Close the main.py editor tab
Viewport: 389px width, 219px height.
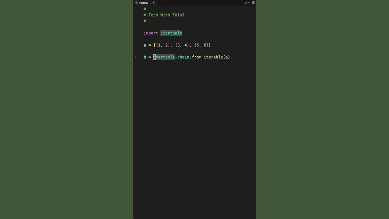(153, 3)
